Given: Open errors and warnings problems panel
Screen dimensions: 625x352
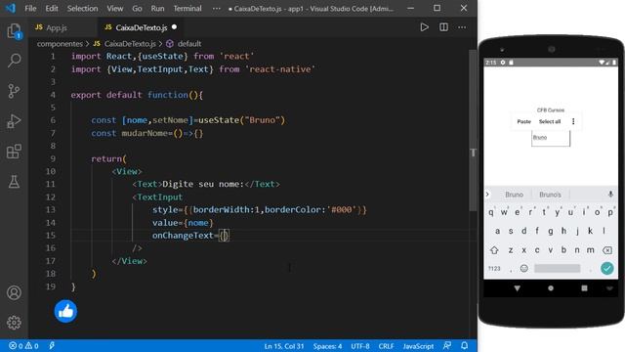Looking at the screenshot, I should 23,345.
